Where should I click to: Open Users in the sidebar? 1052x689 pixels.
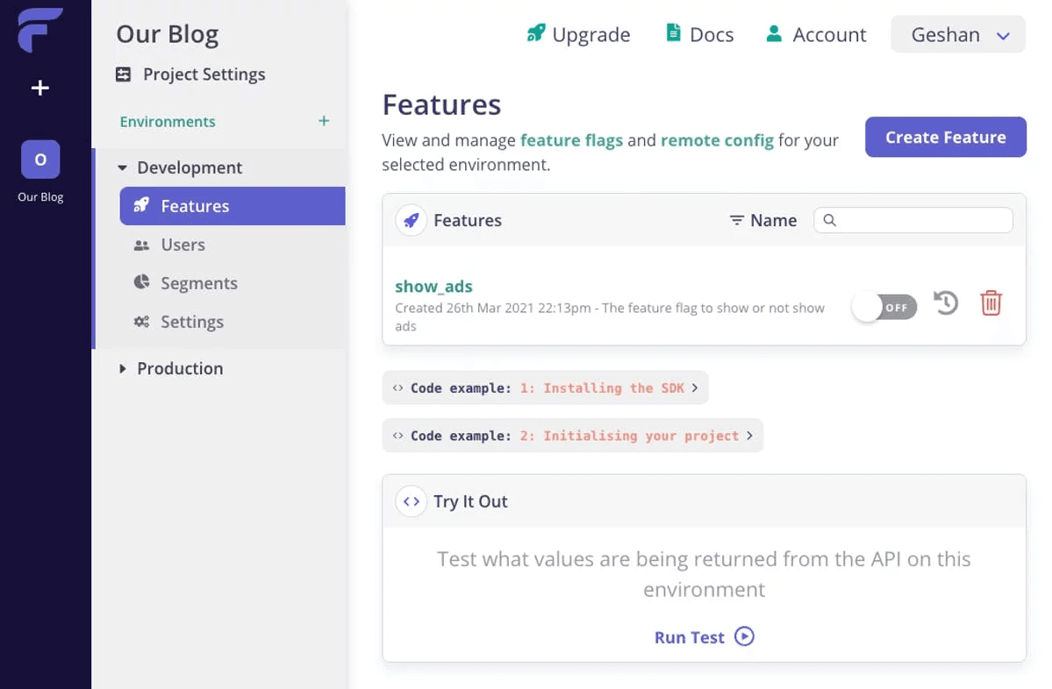pyautogui.click(x=182, y=245)
